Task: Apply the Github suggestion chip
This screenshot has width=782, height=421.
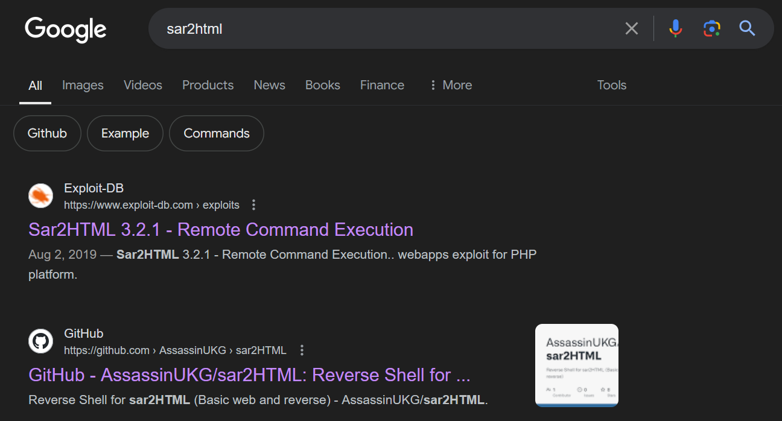Action: pyautogui.click(x=47, y=133)
